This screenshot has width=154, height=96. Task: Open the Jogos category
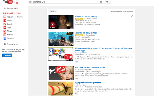tap(9, 28)
